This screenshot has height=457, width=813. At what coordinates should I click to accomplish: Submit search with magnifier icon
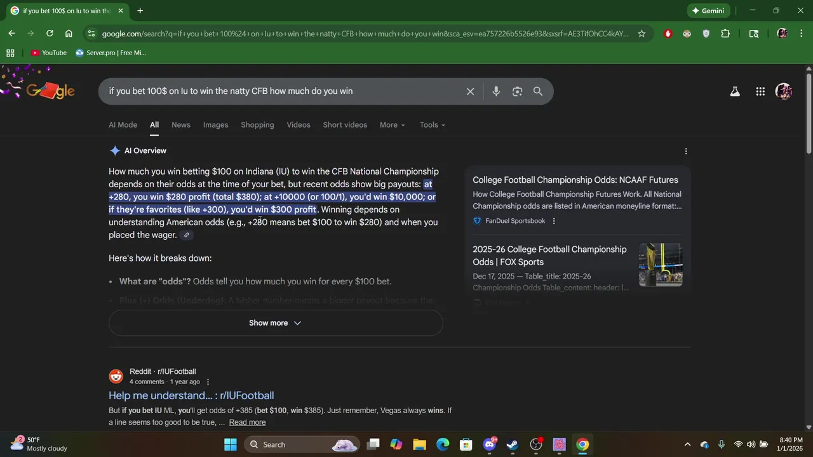[x=538, y=91]
